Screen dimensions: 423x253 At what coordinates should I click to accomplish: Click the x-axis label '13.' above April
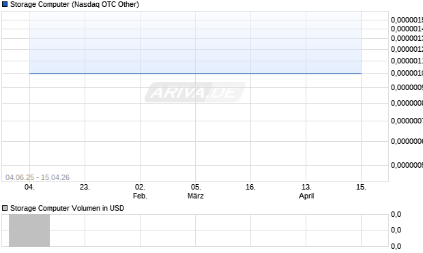[306, 187]
